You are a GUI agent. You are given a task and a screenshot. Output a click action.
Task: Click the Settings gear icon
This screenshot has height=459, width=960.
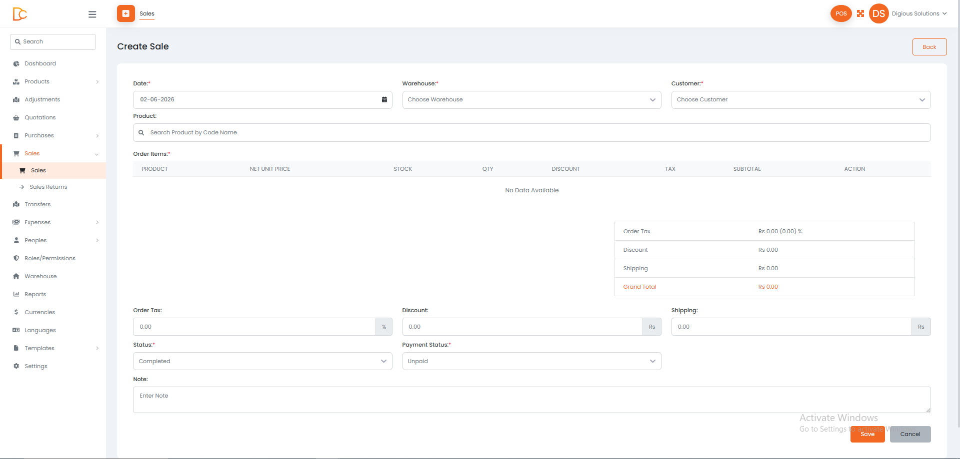pyautogui.click(x=16, y=366)
